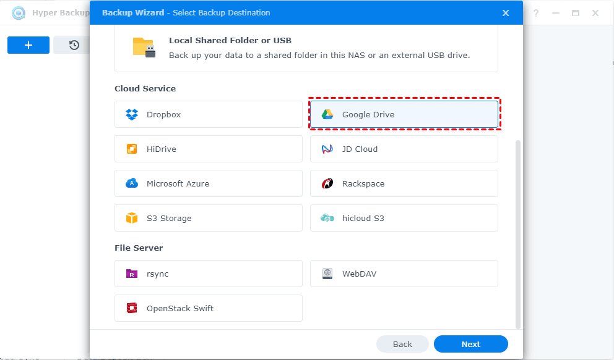This screenshot has width=614, height=360.
Task: Go Back to the previous wizard step
Action: [x=402, y=344]
